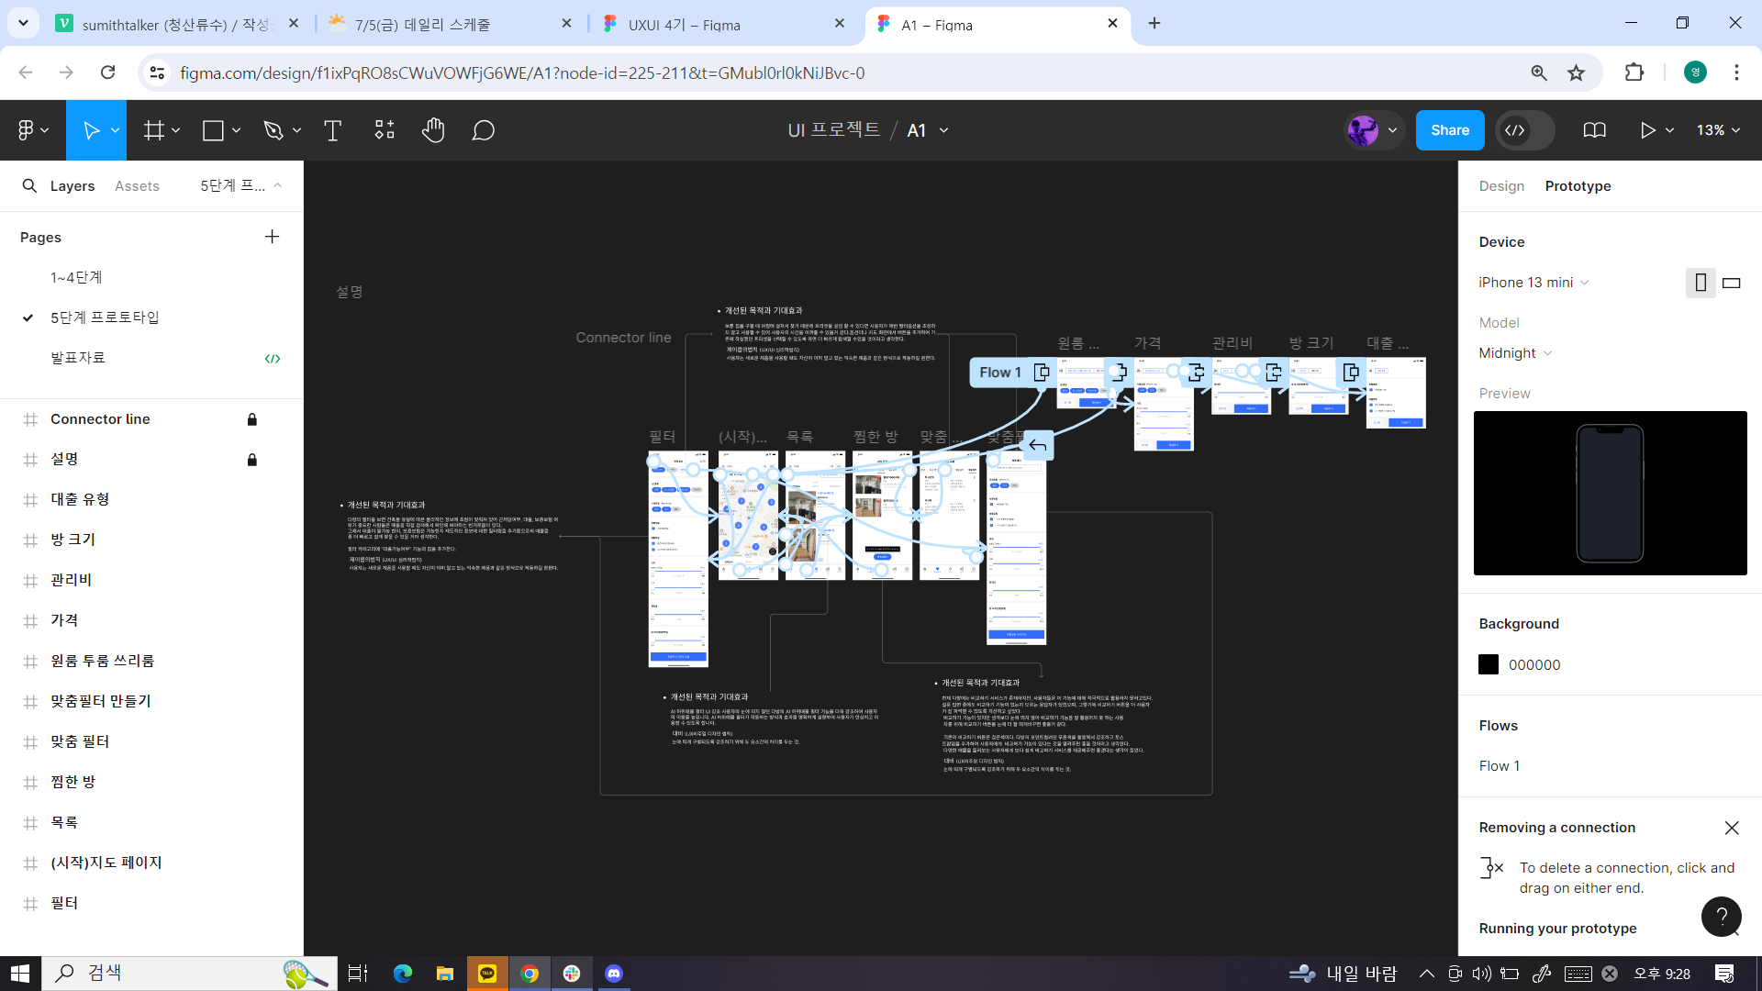Open the Comment tool
Screen dimensions: 1762x991
[484, 130]
